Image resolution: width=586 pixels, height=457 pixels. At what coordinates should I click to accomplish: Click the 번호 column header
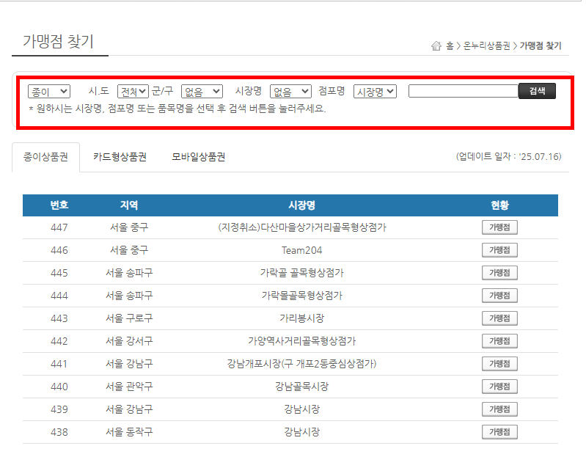[59, 205]
